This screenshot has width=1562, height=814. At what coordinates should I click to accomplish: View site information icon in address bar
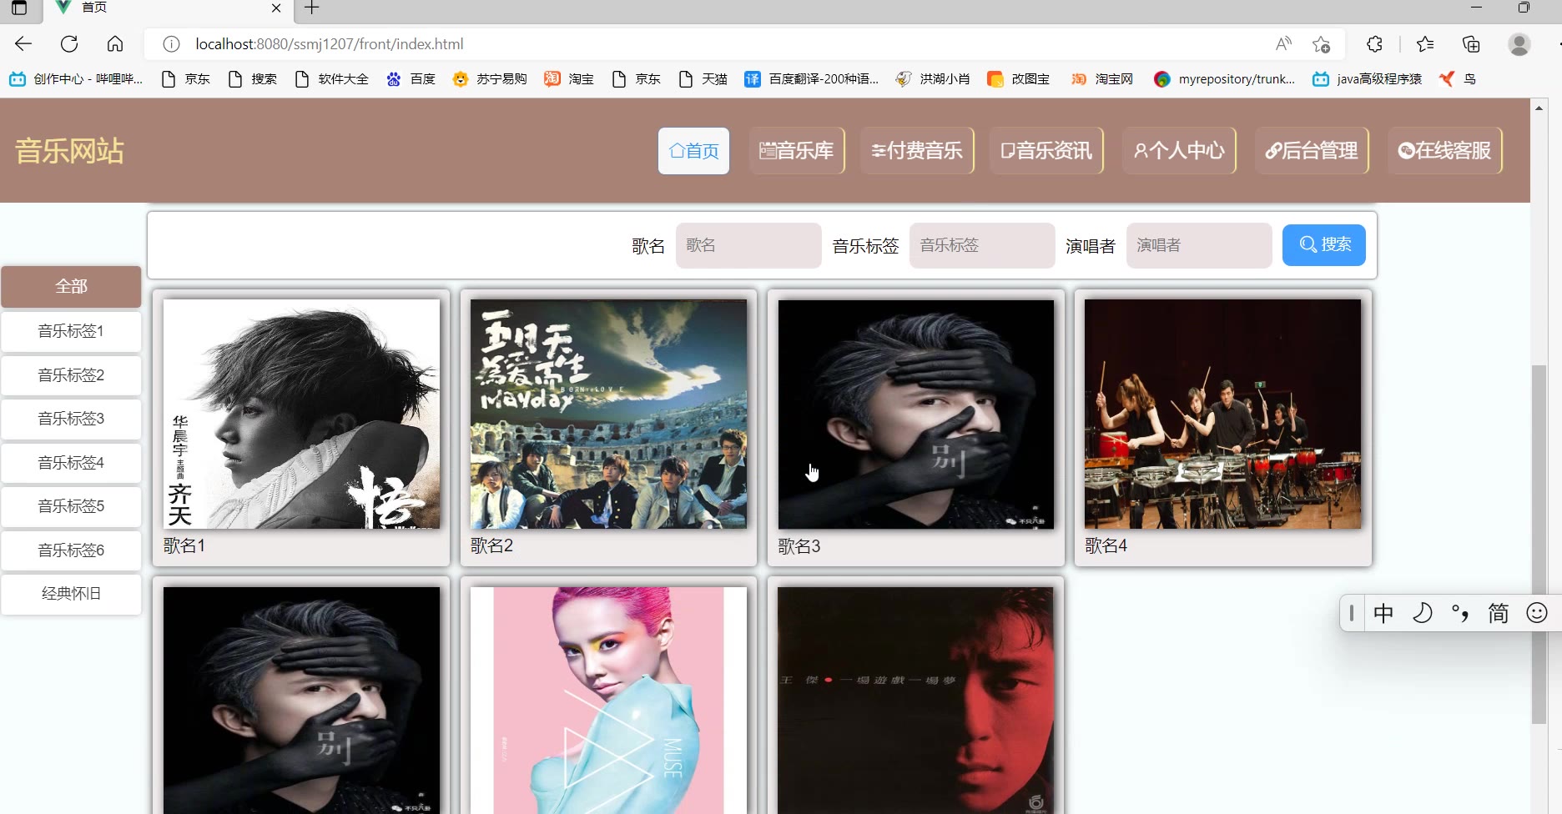click(x=171, y=44)
